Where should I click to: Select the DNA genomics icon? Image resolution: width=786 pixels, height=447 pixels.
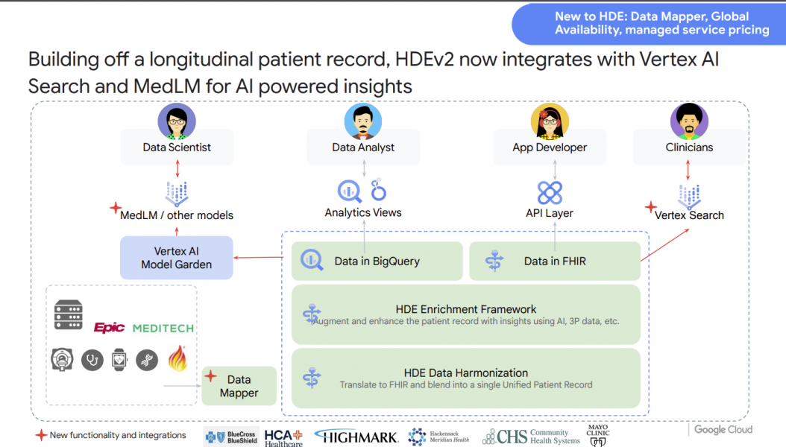(147, 359)
